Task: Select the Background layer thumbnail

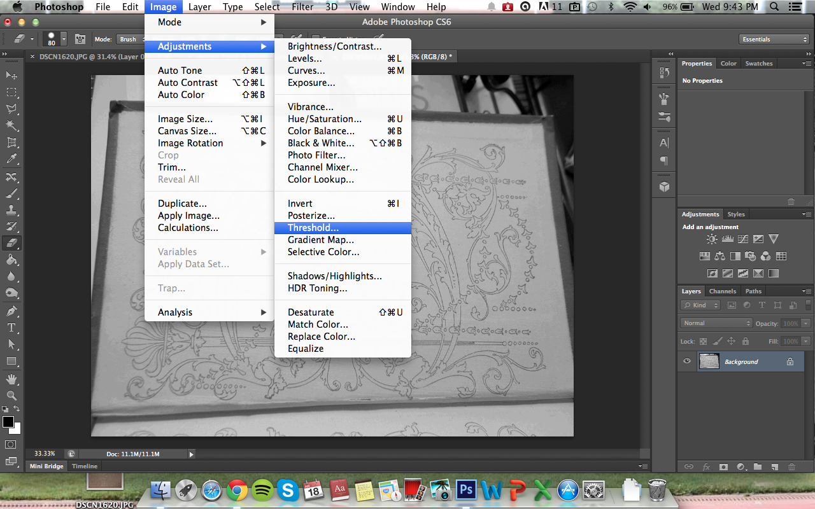Action: pyautogui.click(x=709, y=361)
